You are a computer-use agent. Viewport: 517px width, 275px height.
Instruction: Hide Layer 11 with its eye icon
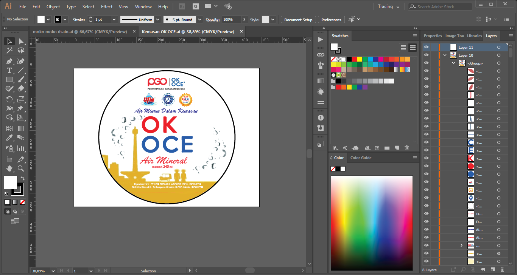click(x=427, y=47)
